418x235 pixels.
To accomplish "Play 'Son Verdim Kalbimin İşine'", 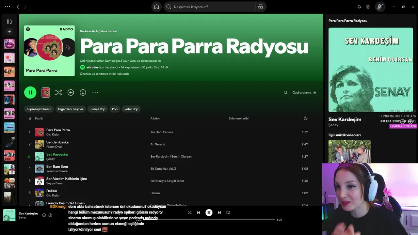I will click(x=67, y=179).
